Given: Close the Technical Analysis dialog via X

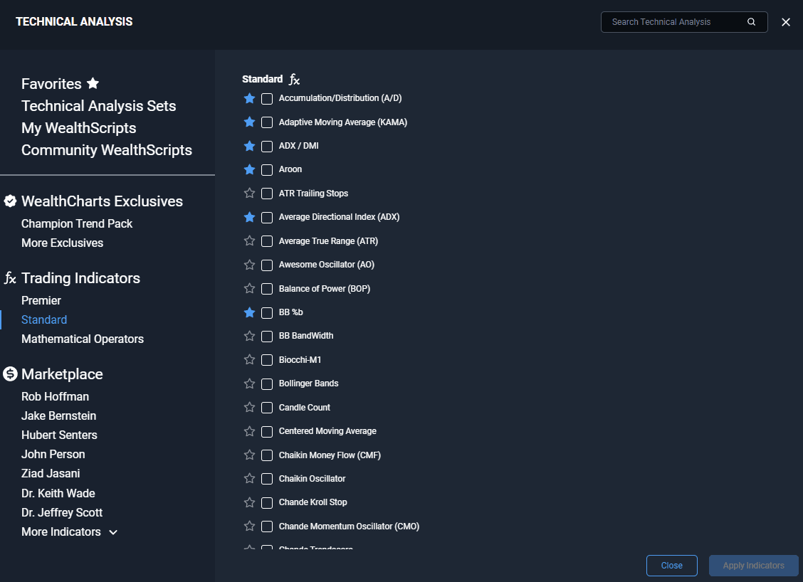Looking at the screenshot, I should 786,22.
